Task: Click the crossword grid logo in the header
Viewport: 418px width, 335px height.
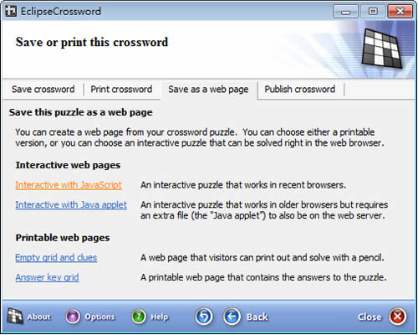Action: pos(382,48)
